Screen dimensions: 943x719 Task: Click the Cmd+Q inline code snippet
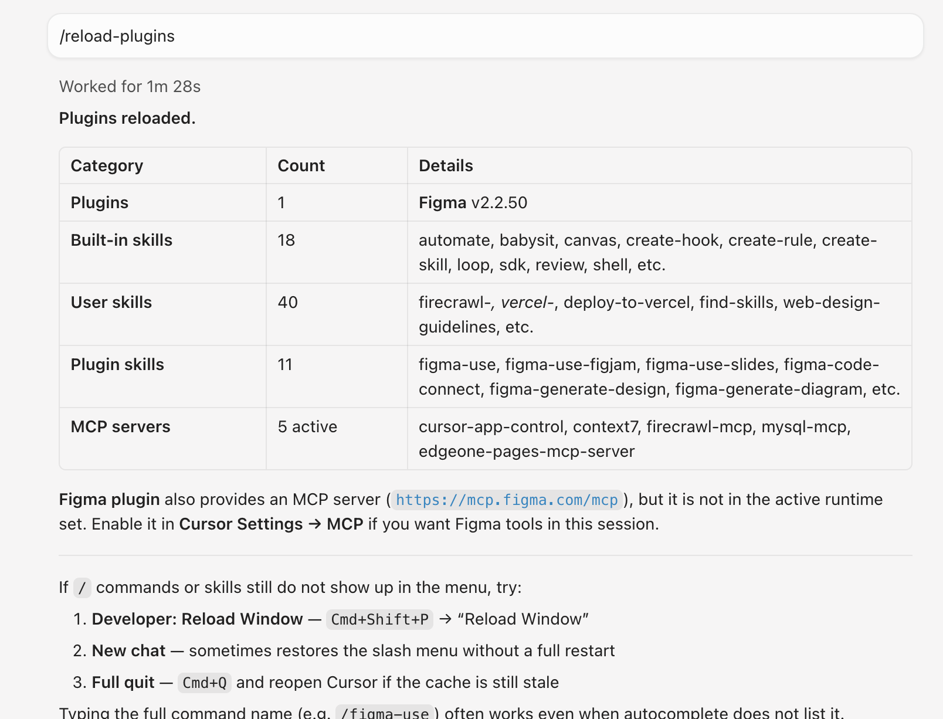[204, 683]
